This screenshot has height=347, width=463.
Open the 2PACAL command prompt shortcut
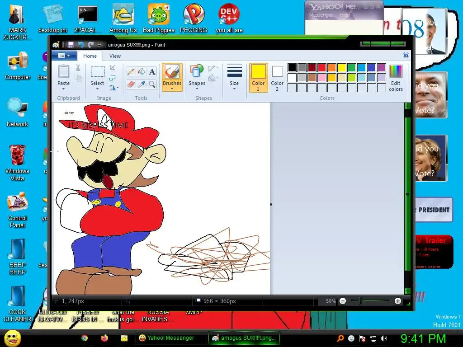pyautogui.click(x=88, y=19)
